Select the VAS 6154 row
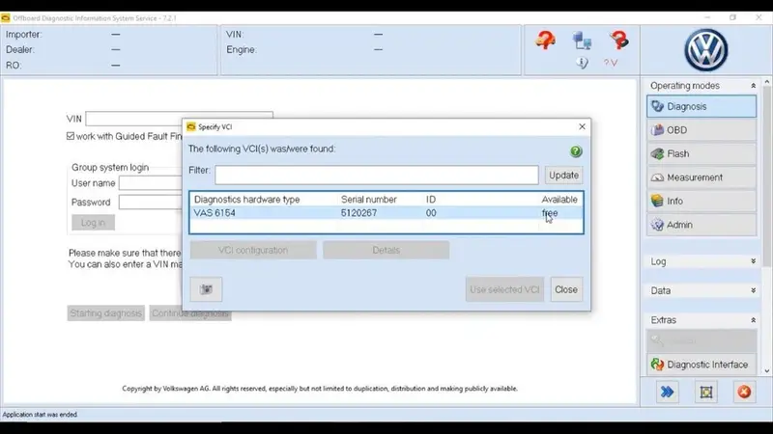This screenshot has width=773, height=434. pos(386,213)
